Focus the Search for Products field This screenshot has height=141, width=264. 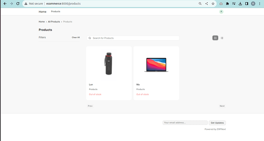133,38
